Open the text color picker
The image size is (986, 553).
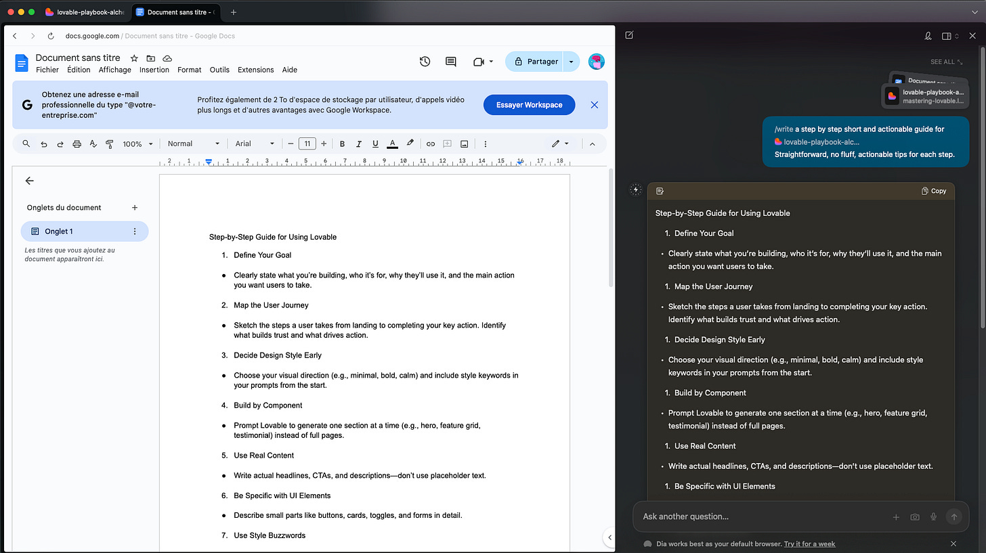tap(392, 143)
